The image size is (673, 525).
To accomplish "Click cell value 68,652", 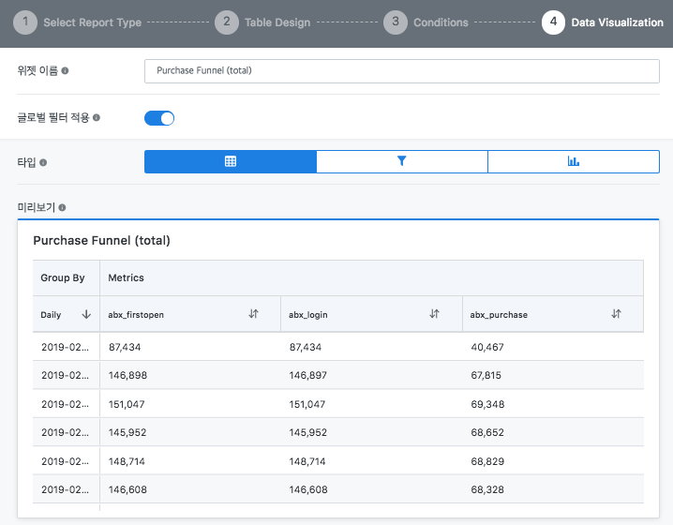I will [x=487, y=433].
